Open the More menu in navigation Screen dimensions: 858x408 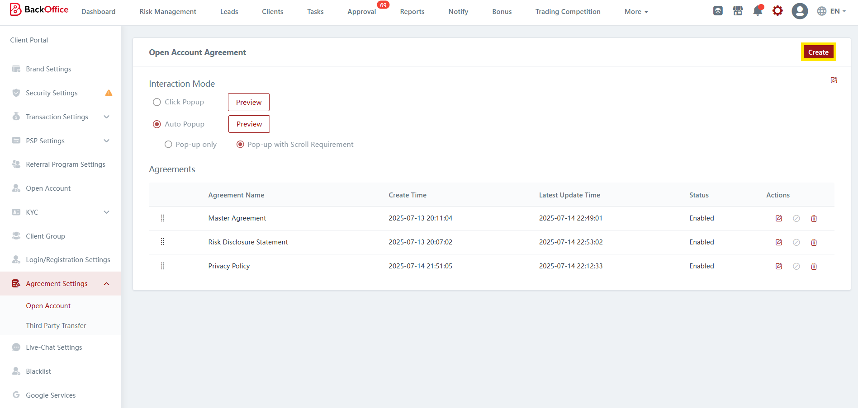pos(636,12)
